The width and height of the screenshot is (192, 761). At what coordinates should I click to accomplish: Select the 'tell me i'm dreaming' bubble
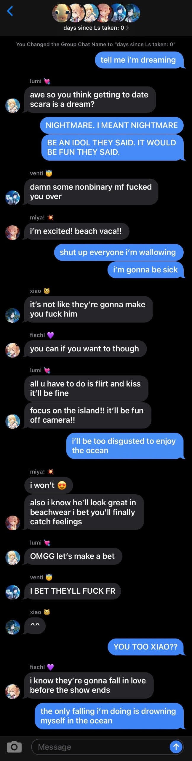[x=139, y=60]
